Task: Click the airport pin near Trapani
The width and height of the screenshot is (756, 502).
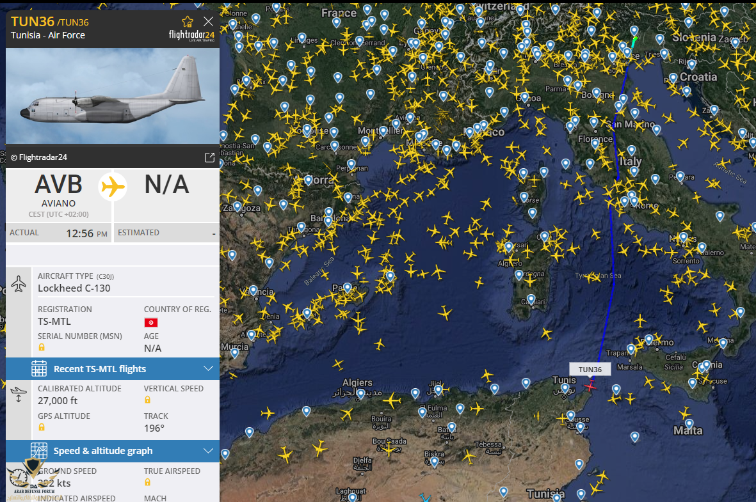Action: tap(631, 349)
